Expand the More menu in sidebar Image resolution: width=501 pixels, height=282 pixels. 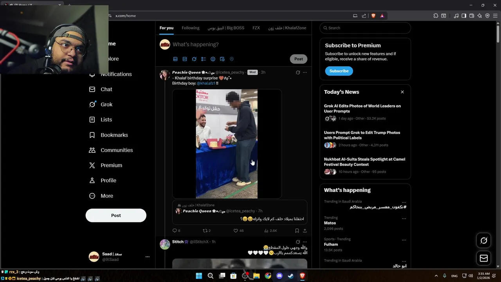coord(101,196)
